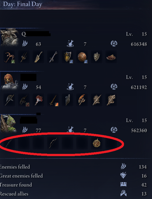152x199 pixels.
Task: Select the first player's armored portrait
Action: pyautogui.click(x=10, y=38)
